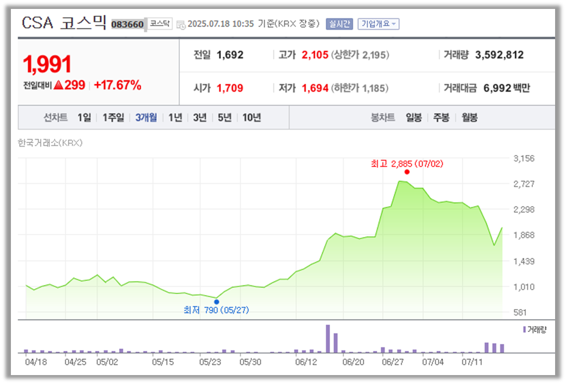Switch to the 월봉 candle chart
The width and height of the screenshot is (566, 384).
pos(470,117)
